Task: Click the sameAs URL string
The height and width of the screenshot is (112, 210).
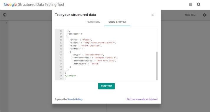Action: click(99, 43)
